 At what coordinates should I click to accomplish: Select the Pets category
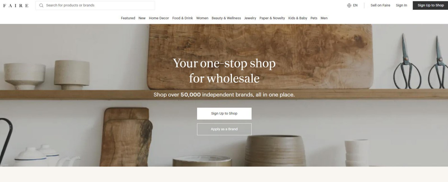pos(314,18)
